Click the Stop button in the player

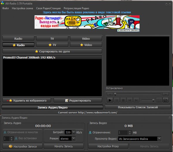coord(123,100)
